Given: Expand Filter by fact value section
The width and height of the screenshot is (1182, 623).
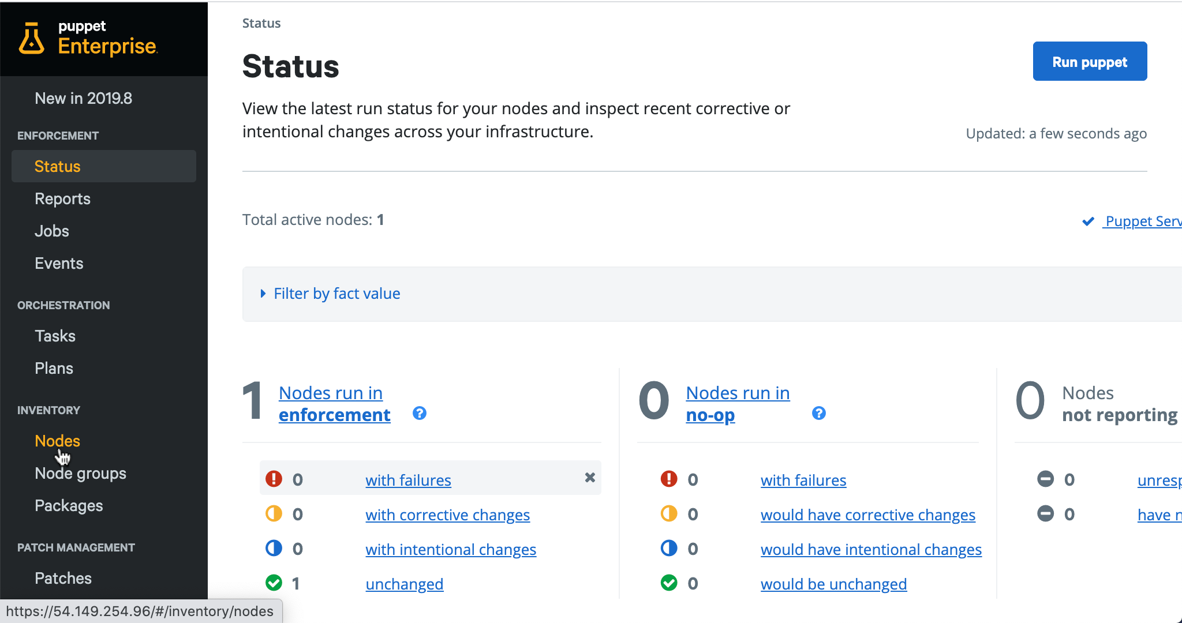Looking at the screenshot, I should point(331,294).
